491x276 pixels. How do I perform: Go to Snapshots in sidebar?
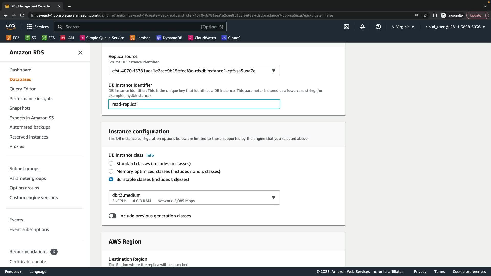(x=20, y=108)
